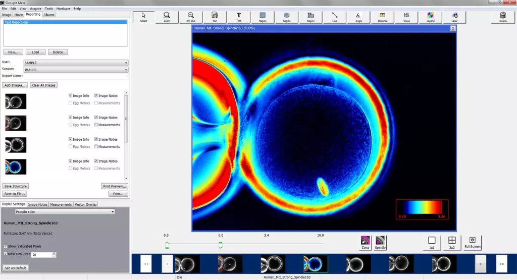Image resolution: width=517 pixels, height=280 pixels.
Task: Click the Delete trash can icon
Action: tap(503, 17)
